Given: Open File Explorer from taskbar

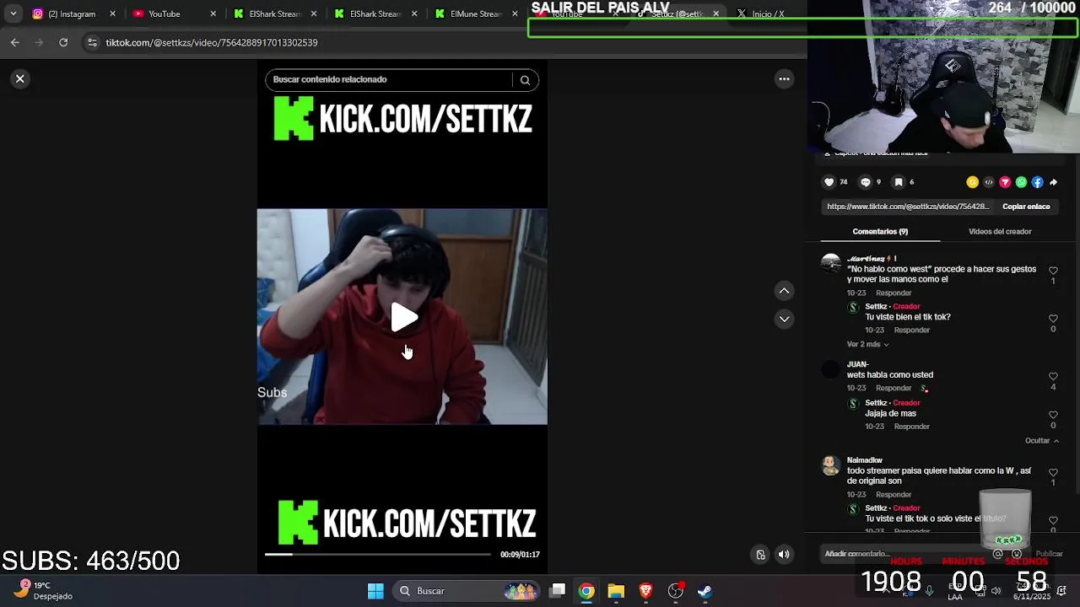Looking at the screenshot, I should tap(616, 591).
